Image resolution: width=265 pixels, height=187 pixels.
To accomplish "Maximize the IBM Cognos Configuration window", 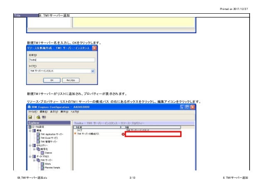I will pyautogui.click(x=187, y=107).
